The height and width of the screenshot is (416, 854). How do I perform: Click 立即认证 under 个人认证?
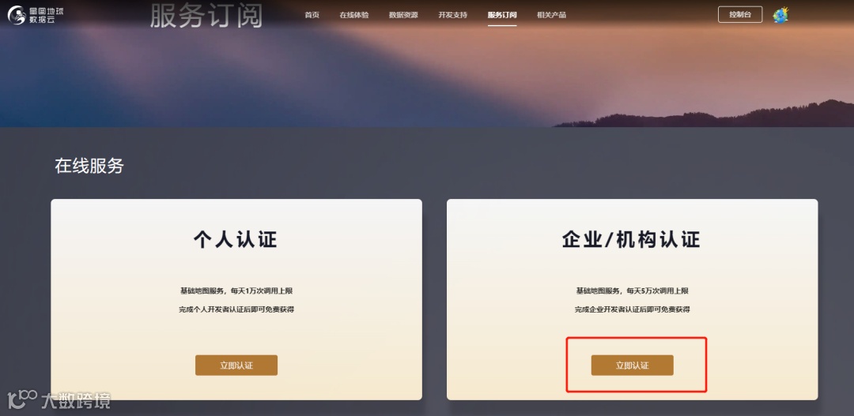236,365
